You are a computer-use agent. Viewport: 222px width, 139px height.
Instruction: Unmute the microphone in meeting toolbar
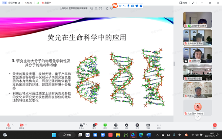pyautogui.click(x=9, y=126)
